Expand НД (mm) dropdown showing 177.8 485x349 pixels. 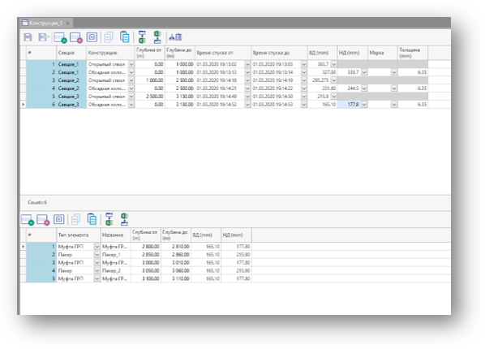click(x=364, y=105)
